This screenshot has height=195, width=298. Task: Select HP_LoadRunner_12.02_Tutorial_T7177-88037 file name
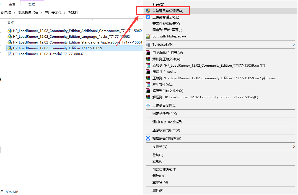pos(48,54)
